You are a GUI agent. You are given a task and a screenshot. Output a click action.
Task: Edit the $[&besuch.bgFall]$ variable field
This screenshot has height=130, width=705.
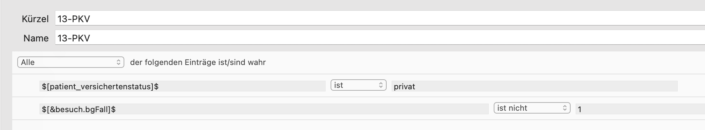[264, 109]
